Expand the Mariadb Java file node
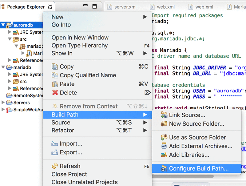Image resolution: width=246 pixels, height=186 pixels. pos(23,53)
